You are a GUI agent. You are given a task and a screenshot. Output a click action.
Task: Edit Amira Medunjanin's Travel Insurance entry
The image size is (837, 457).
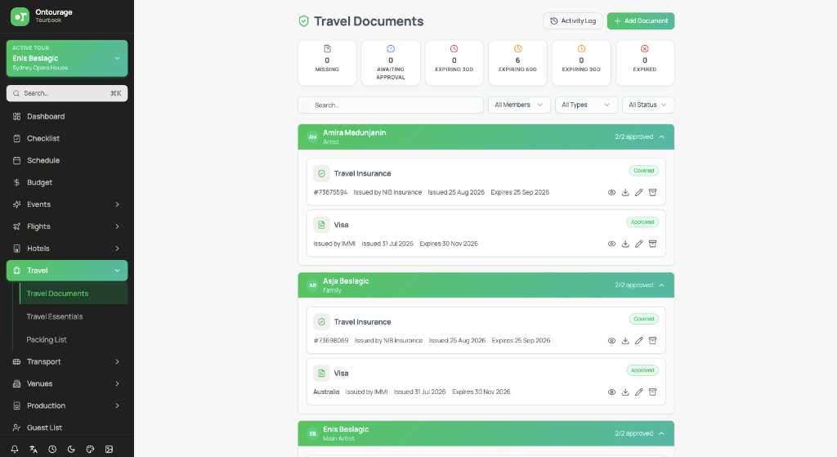(639, 192)
